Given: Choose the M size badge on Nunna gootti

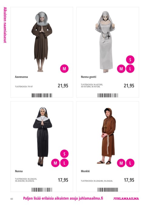Looking at the screenshot, I should pyautogui.click(x=121, y=69).
